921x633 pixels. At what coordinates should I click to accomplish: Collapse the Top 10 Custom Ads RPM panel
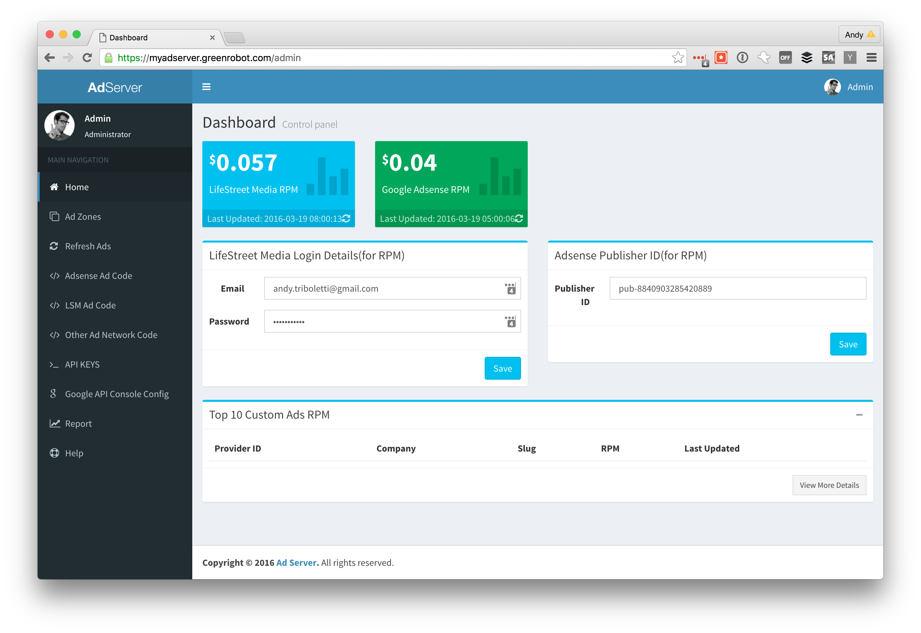coord(859,415)
